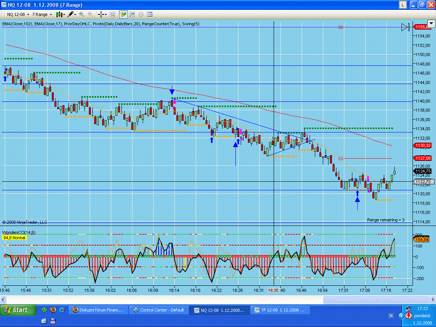
Task: Open the crosshair cursor tool
Action: (101, 14)
